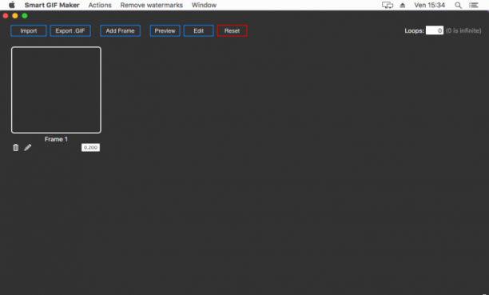Click the eject icon in menu bar

(x=403, y=6)
